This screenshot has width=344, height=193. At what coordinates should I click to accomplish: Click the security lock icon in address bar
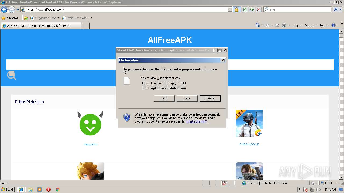click(x=236, y=10)
